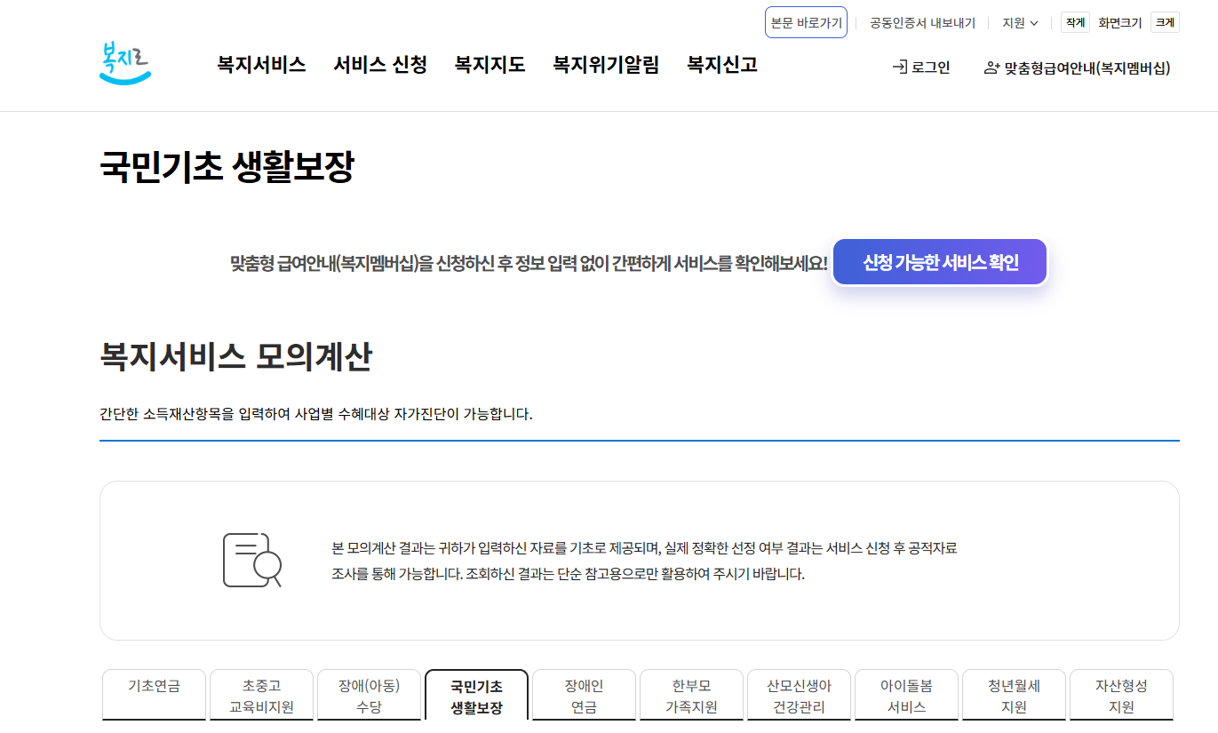
Task: Click 복지신고 in the top navigation
Action: tap(720, 65)
